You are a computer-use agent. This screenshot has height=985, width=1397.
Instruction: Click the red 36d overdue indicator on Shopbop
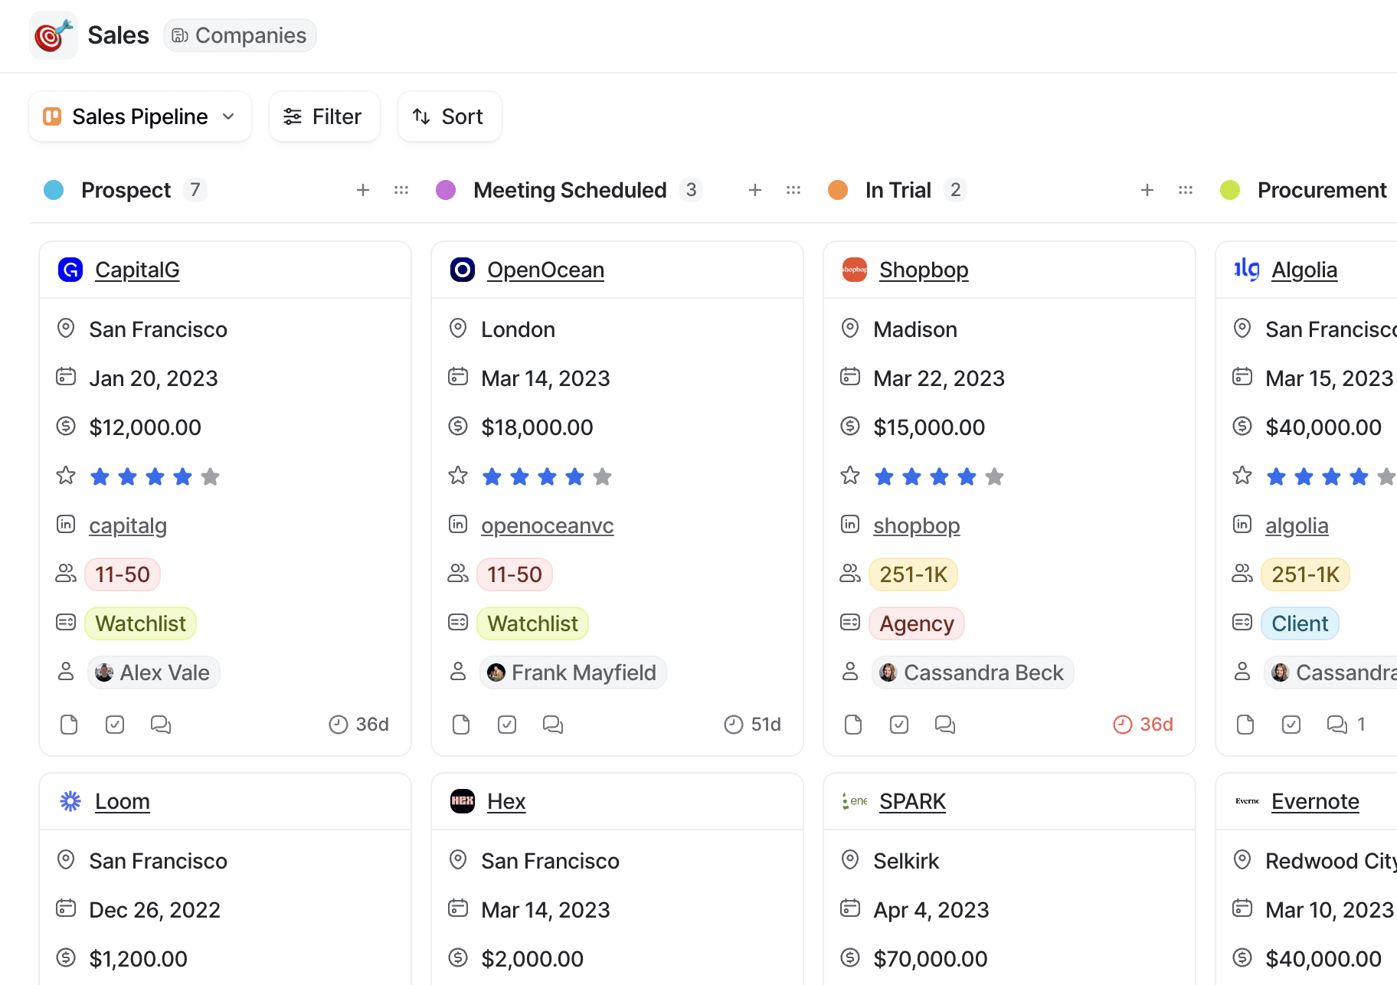(x=1143, y=725)
